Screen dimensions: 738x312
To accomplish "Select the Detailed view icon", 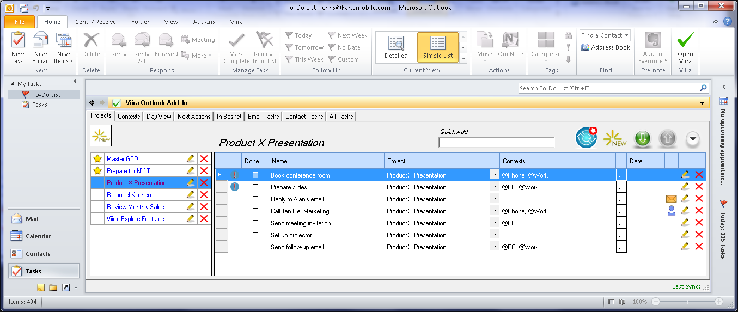I will click(396, 47).
